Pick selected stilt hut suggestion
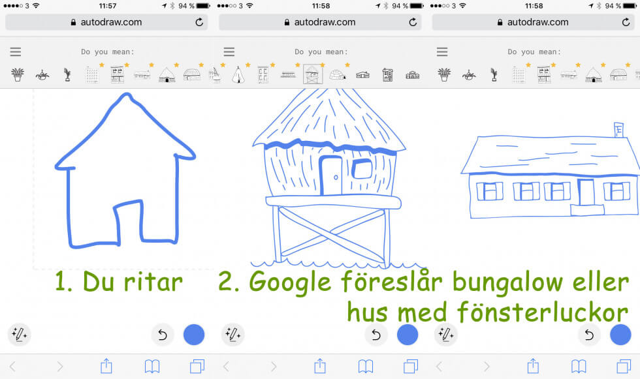The width and height of the screenshot is (640, 379). click(313, 74)
